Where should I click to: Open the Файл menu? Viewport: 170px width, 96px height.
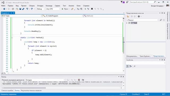(3, 6)
